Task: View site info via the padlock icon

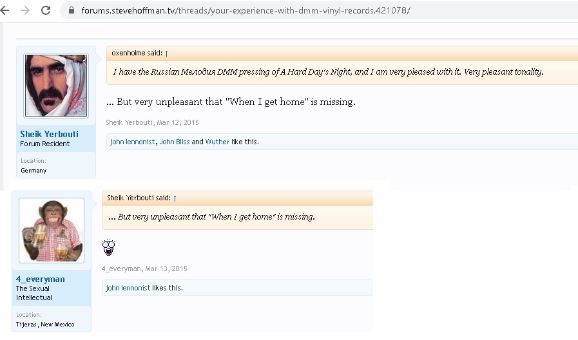Action: click(72, 10)
